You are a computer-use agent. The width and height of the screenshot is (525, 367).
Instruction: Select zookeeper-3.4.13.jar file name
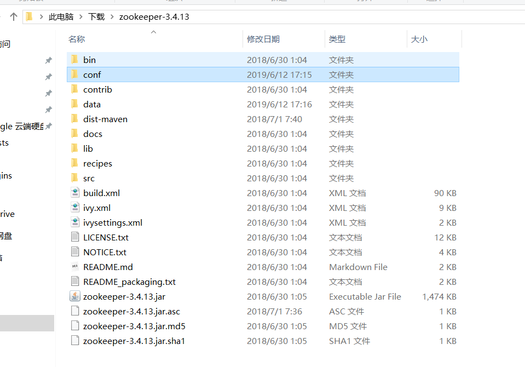click(124, 297)
